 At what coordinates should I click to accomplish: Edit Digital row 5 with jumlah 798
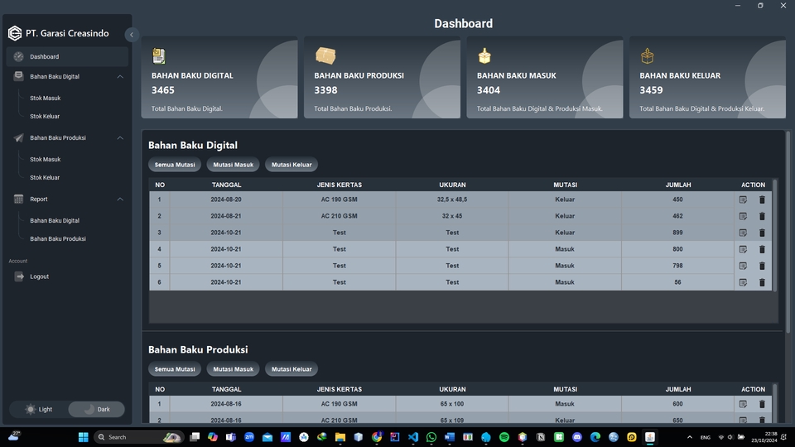[x=743, y=266]
